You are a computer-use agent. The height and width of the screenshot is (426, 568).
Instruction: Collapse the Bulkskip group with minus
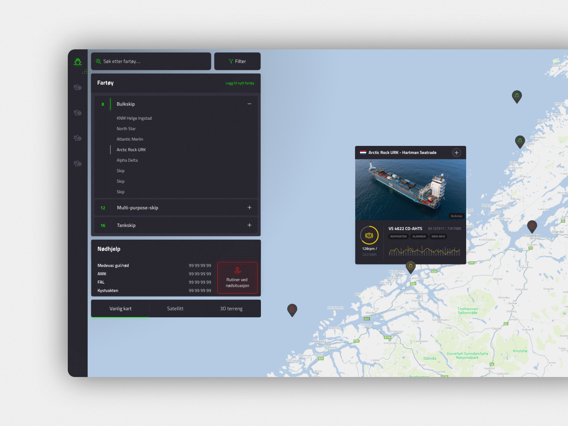pyautogui.click(x=250, y=104)
